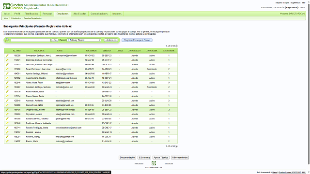Edit the García Pérez, Nitza account
The width and height of the screenshot is (310, 174).
pyautogui.click(x=7, y=105)
